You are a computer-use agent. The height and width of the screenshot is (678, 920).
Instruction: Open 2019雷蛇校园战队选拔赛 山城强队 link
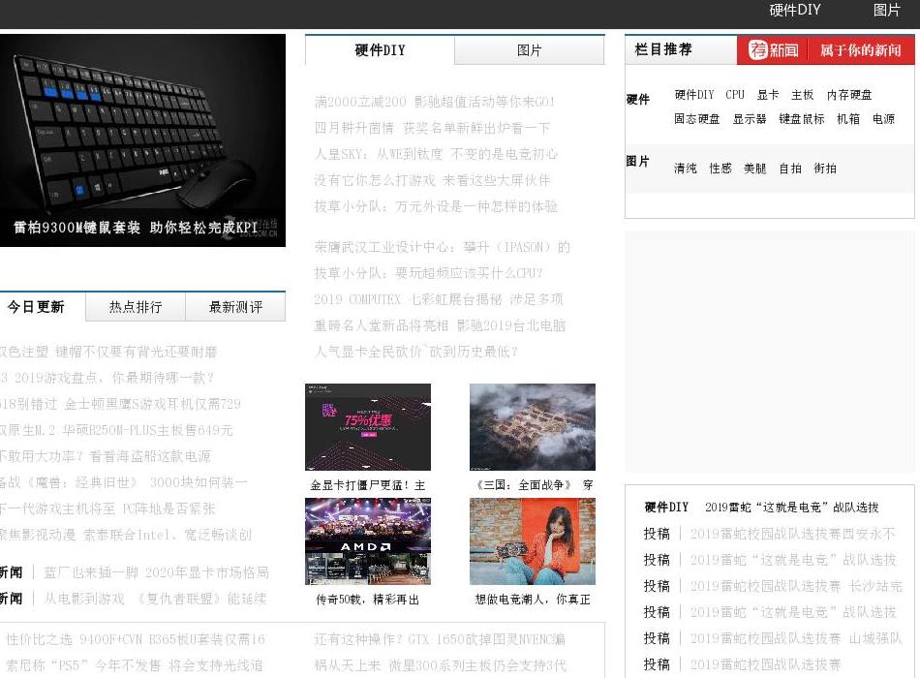tap(796, 638)
